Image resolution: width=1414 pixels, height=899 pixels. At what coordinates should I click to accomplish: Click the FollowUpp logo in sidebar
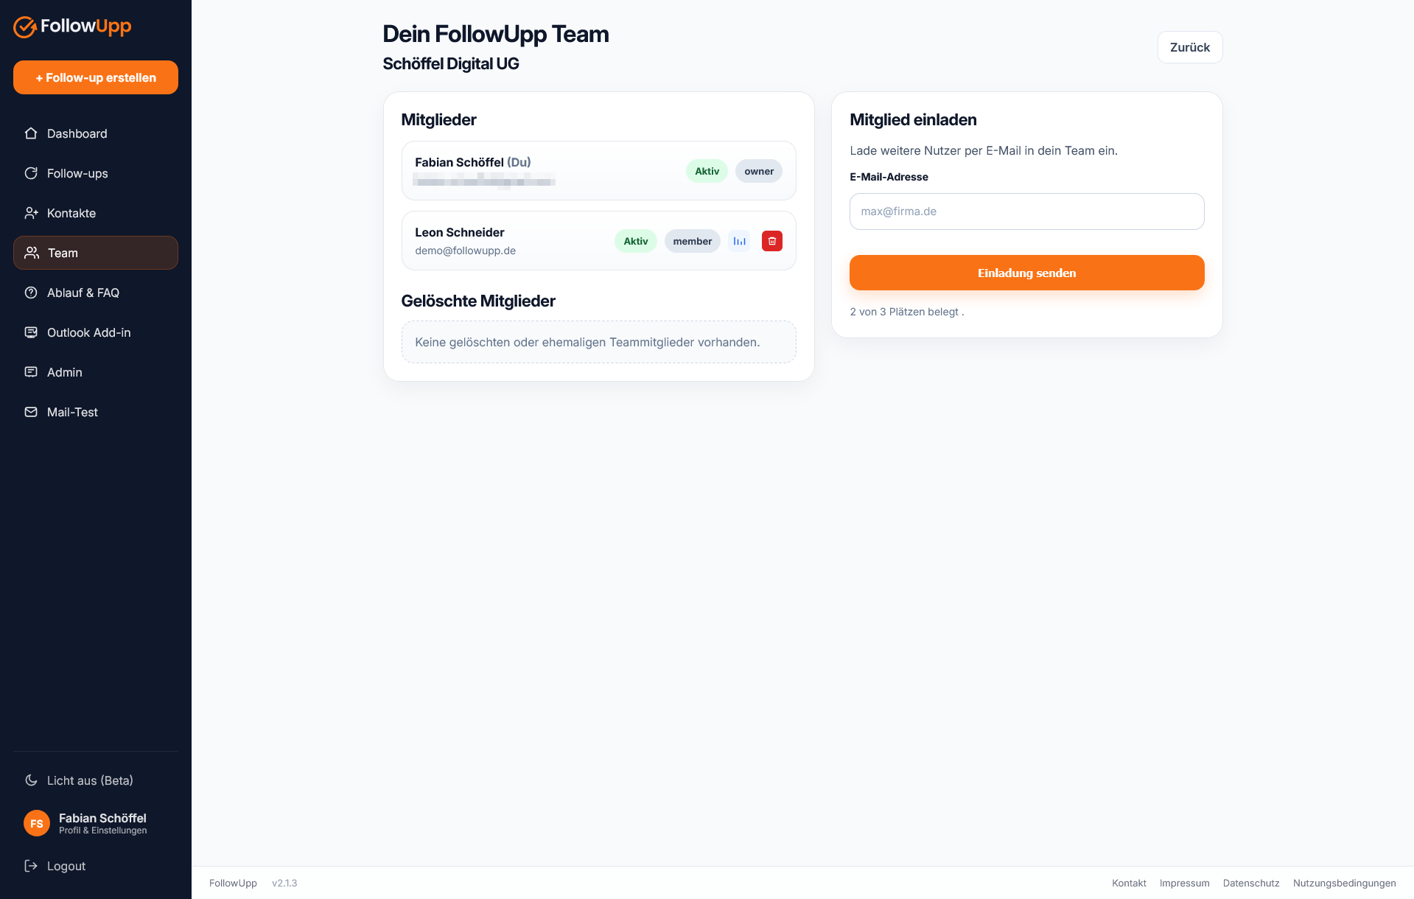(x=72, y=27)
